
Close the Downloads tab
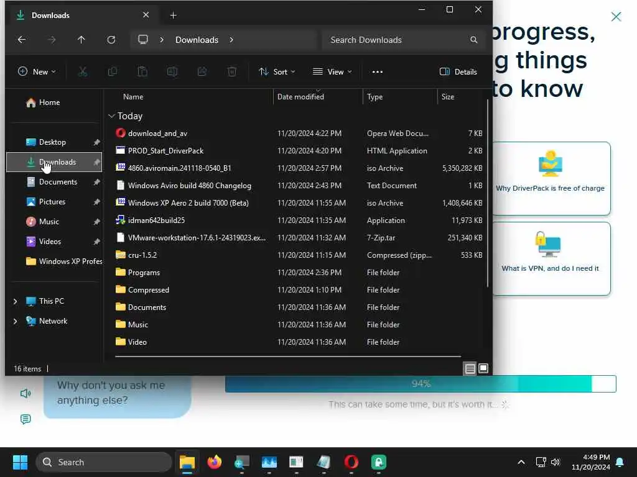(x=146, y=15)
